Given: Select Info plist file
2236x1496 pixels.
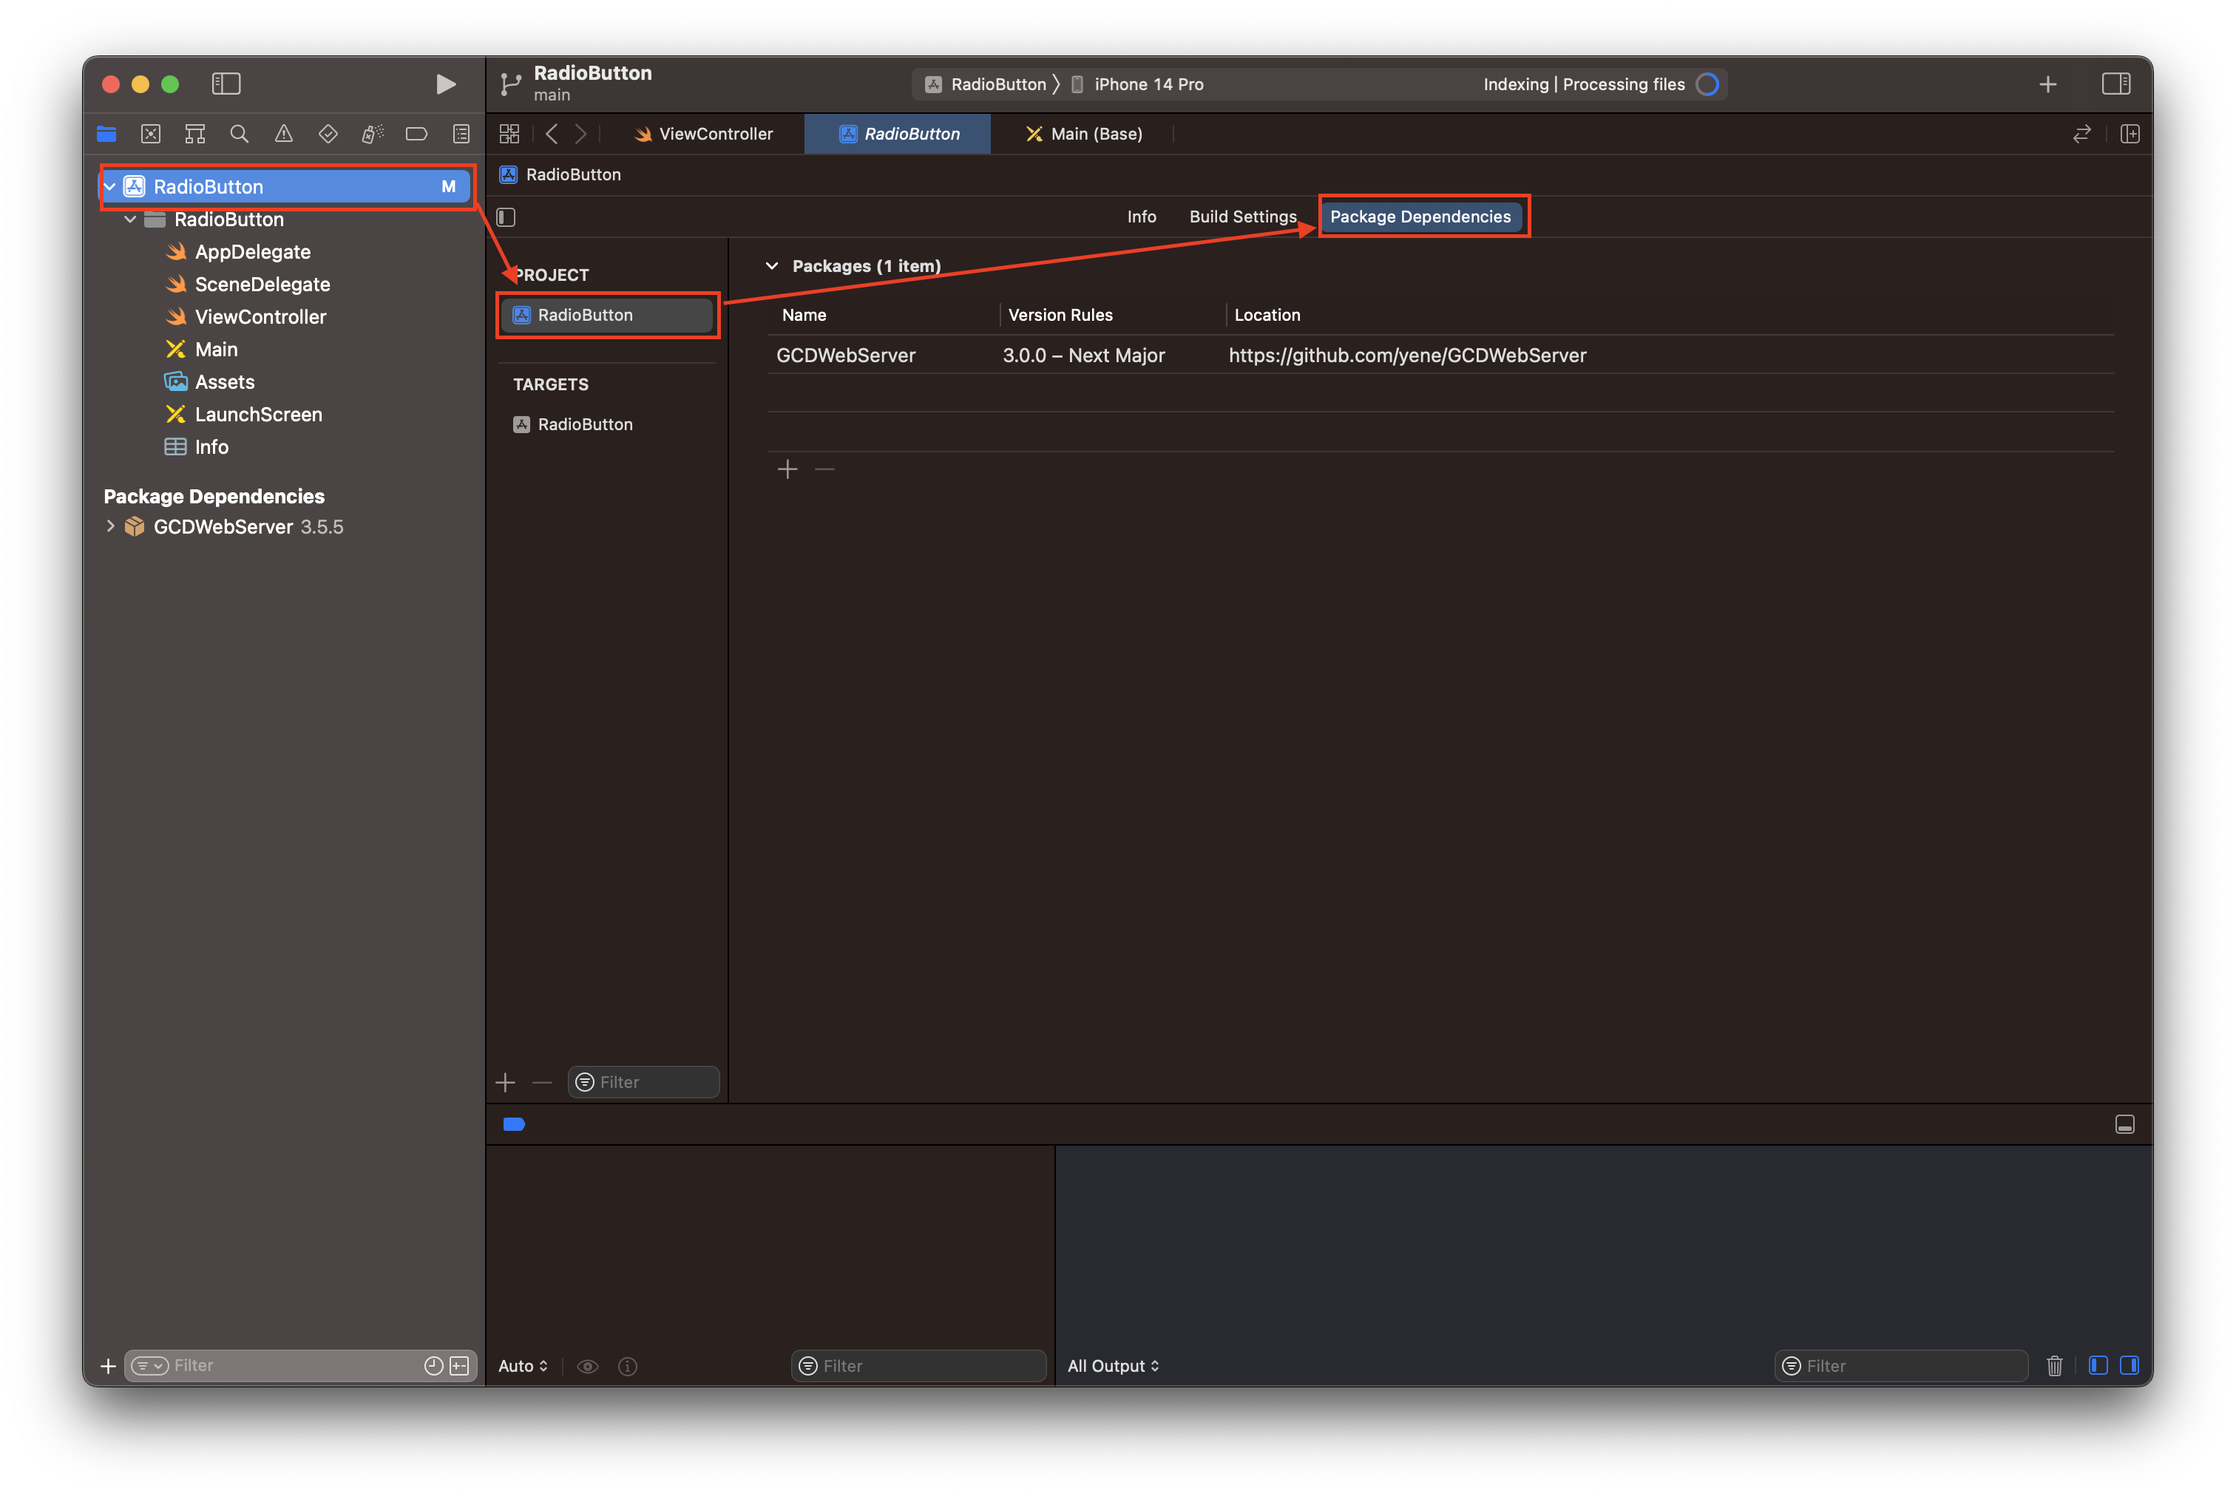Looking at the screenshot, I should point(197,446).
